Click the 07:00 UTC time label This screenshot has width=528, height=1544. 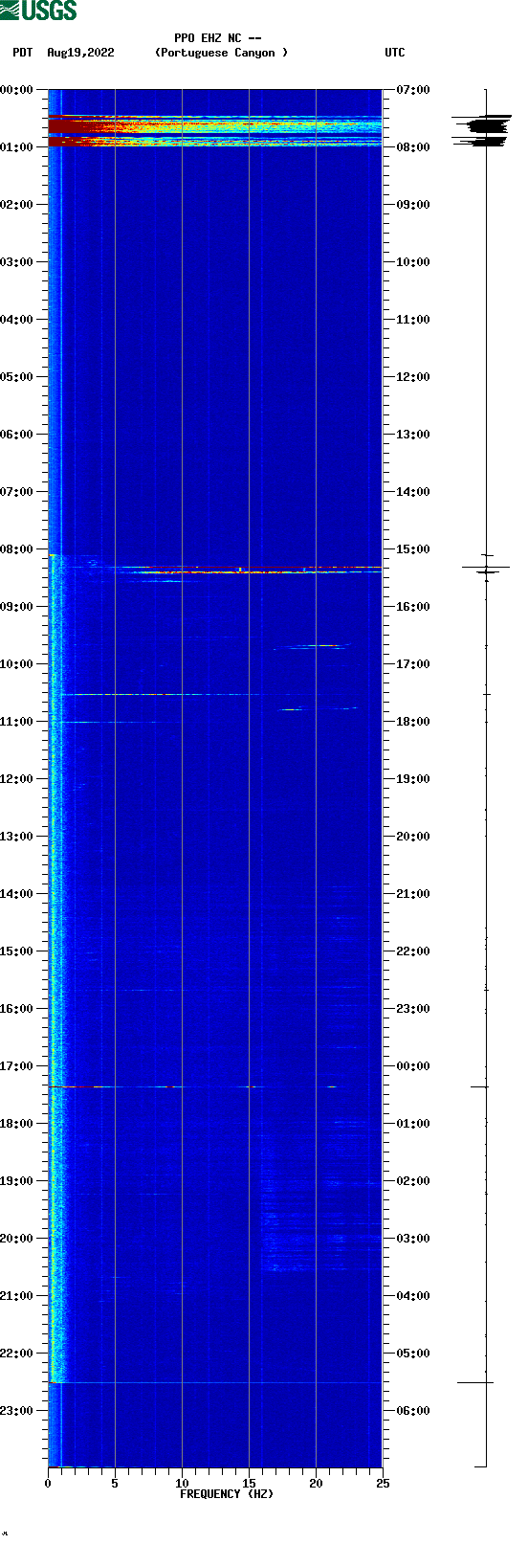pyautogui.click(x=413, y=89)
